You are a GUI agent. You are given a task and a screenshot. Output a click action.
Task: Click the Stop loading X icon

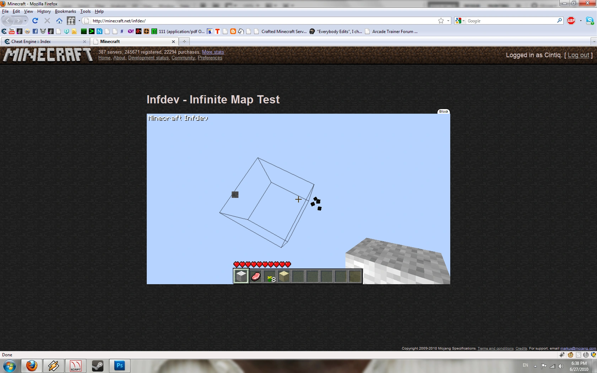point(47,21)
